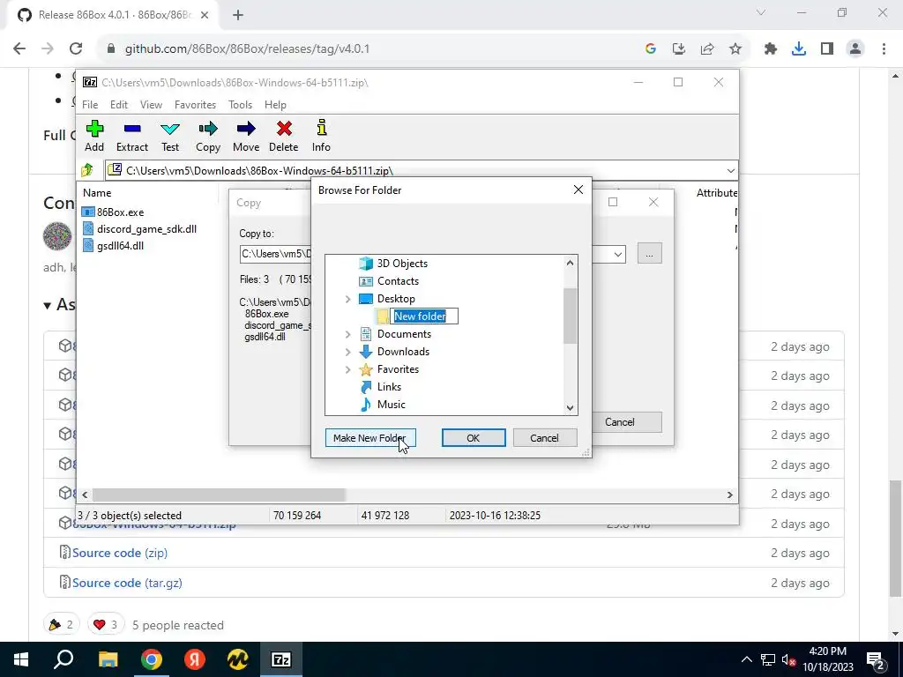Select the Contacts folder icon

366,281
